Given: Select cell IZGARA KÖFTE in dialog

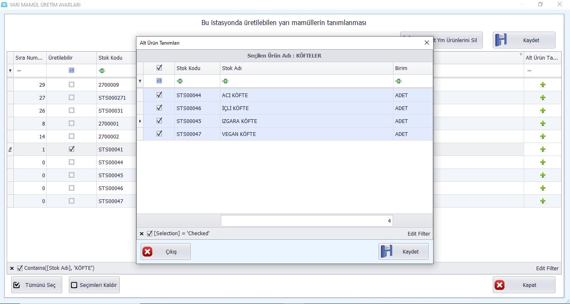Looking at the screenshot, I should coord(306,121).
